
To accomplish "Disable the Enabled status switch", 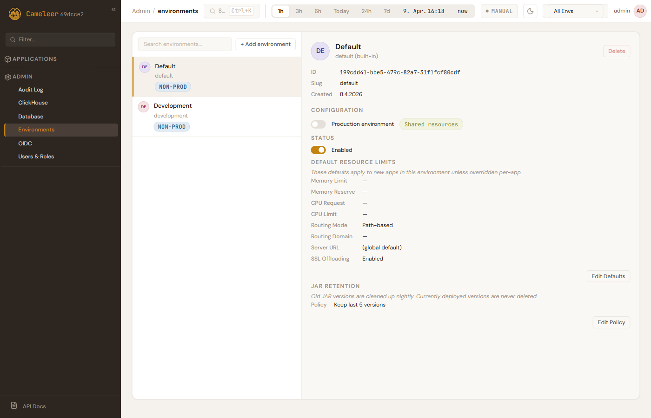I will point(319,150).
